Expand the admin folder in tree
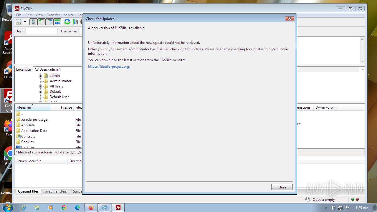 point(40,76)
